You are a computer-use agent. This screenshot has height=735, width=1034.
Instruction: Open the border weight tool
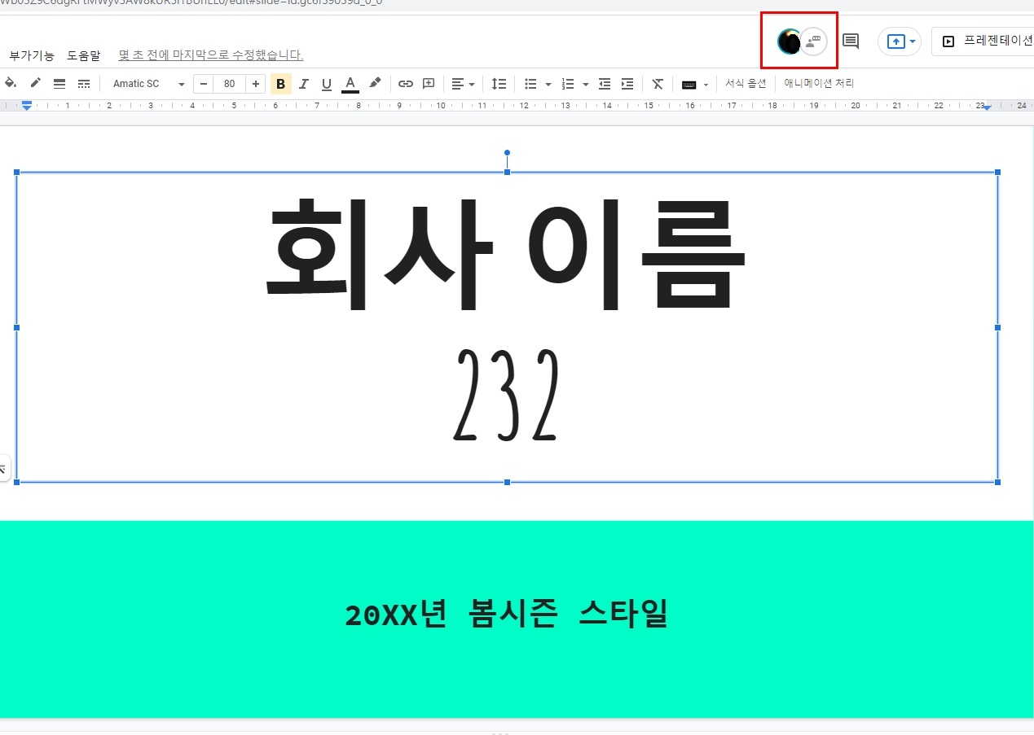click(x=59, y=83)
